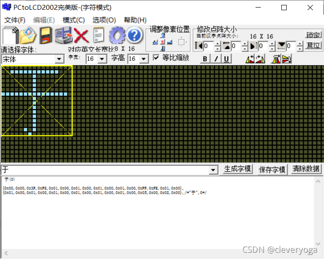Screen dimensions: 324x259
Task: Toggle the 等比缩放 checkbox
Action: click(x=156, y=58)
